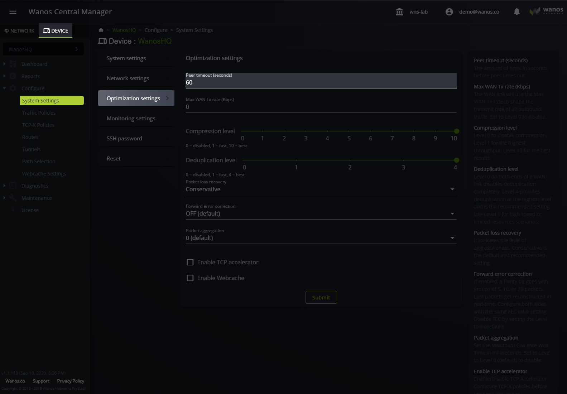Image resolution: width=567 pixels, height=394 pixels.
Task: Open the hamburger navigation menu
Action: [x=13, y=12]
